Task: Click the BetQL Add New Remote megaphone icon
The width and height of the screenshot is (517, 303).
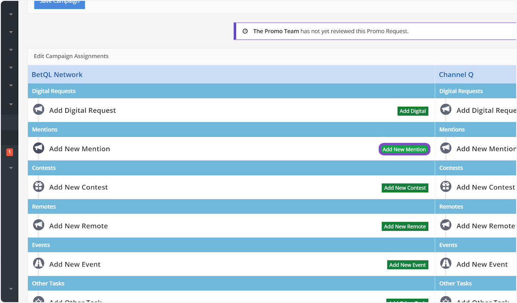Action: coord(39,225)
